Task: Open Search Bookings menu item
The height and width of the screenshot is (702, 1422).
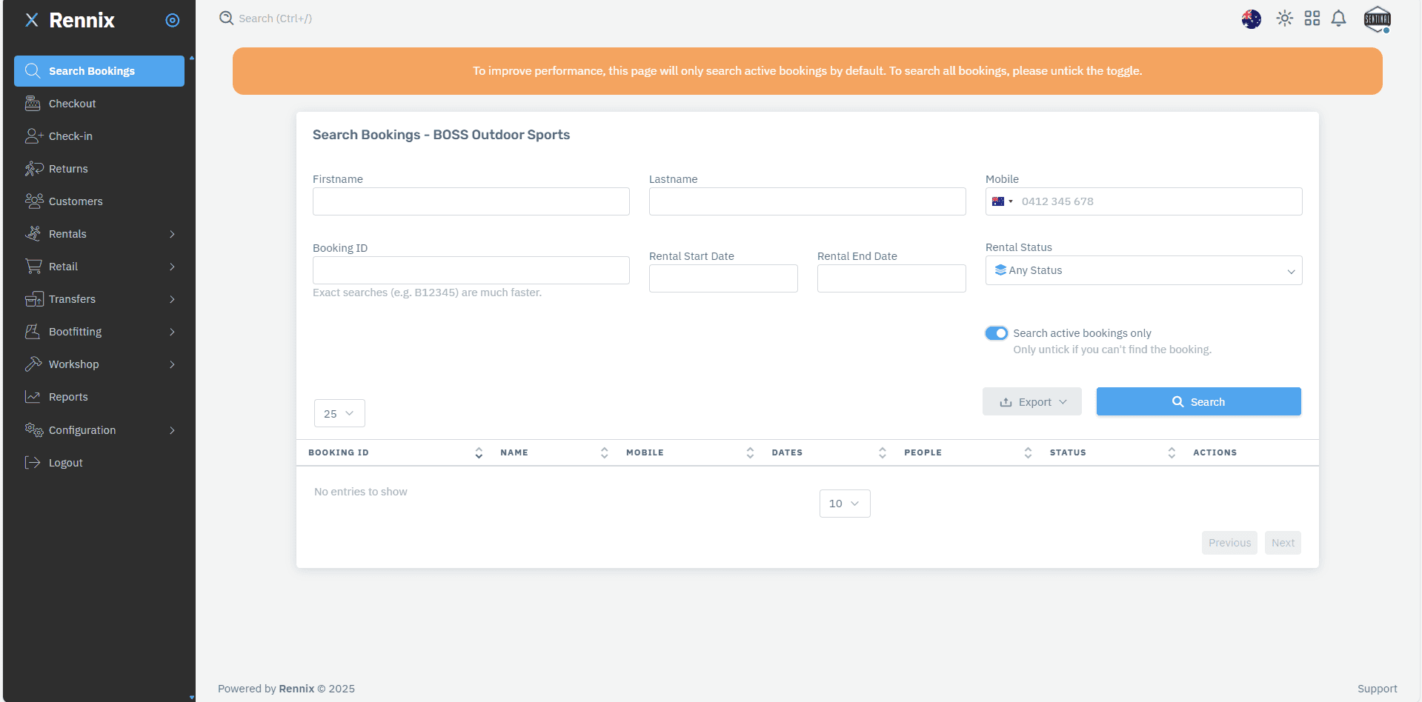Action: coord(99,71)
